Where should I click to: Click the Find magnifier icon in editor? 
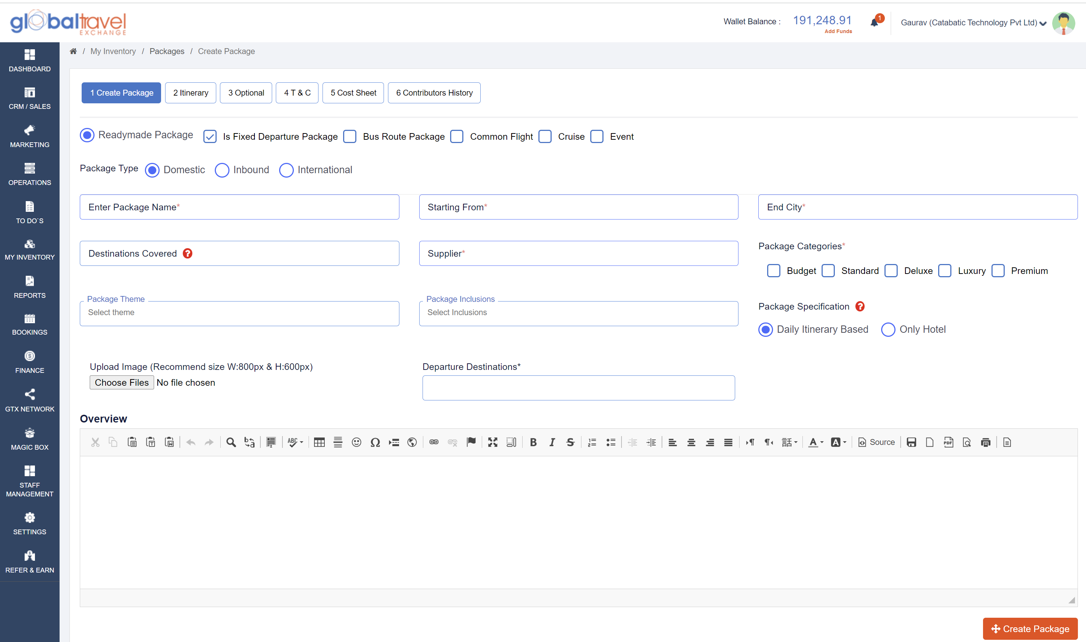tap(231, 442)
